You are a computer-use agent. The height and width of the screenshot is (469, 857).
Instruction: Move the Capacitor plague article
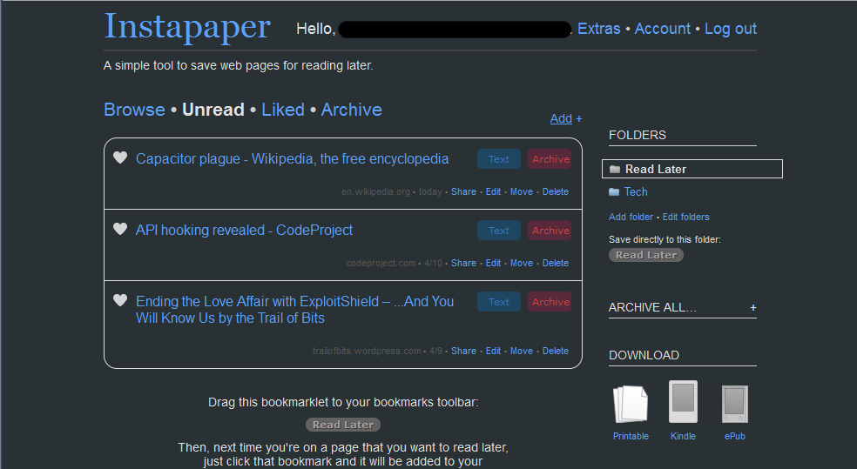coord(522,191)
